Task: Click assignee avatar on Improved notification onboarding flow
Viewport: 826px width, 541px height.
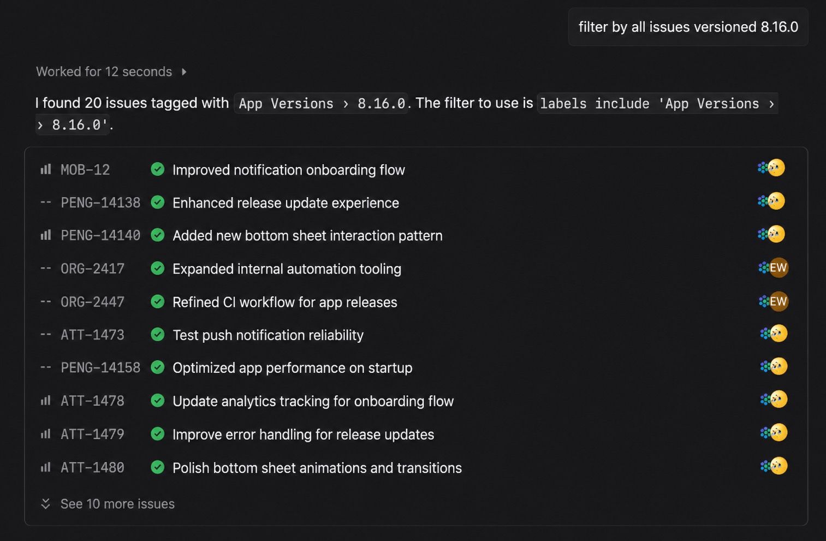Action: [x=776, y=168]
